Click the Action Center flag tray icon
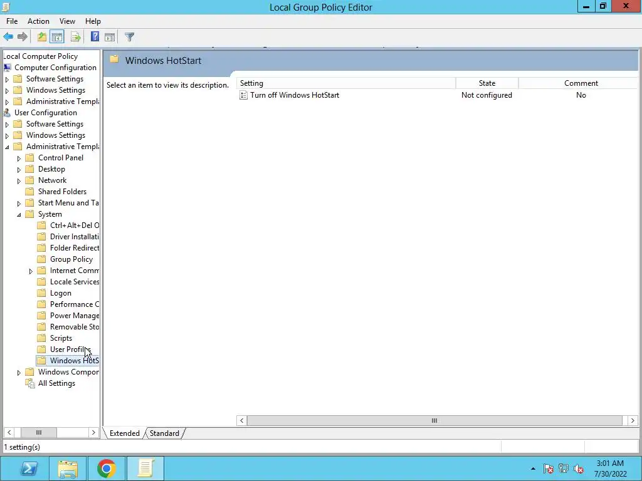This screenshot has width=642, height=481. click(548, 468)
